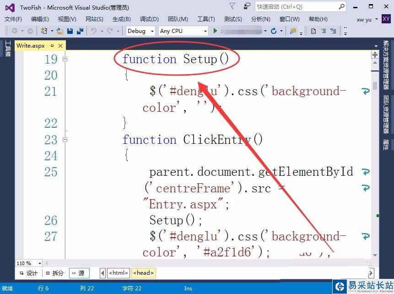Click the Undo arrow icon
The image size is (394, 294).
tap(93, 31)
